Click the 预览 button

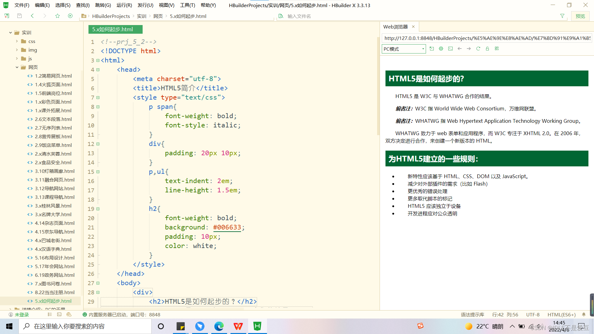580,16
